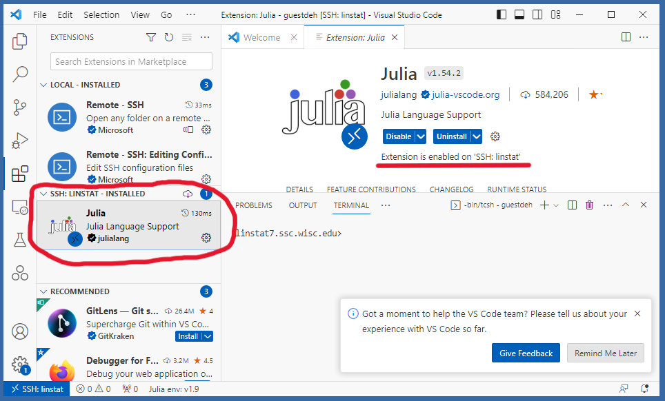Open Source Control view
665x401 pixels.
click(x=20, y=107)
